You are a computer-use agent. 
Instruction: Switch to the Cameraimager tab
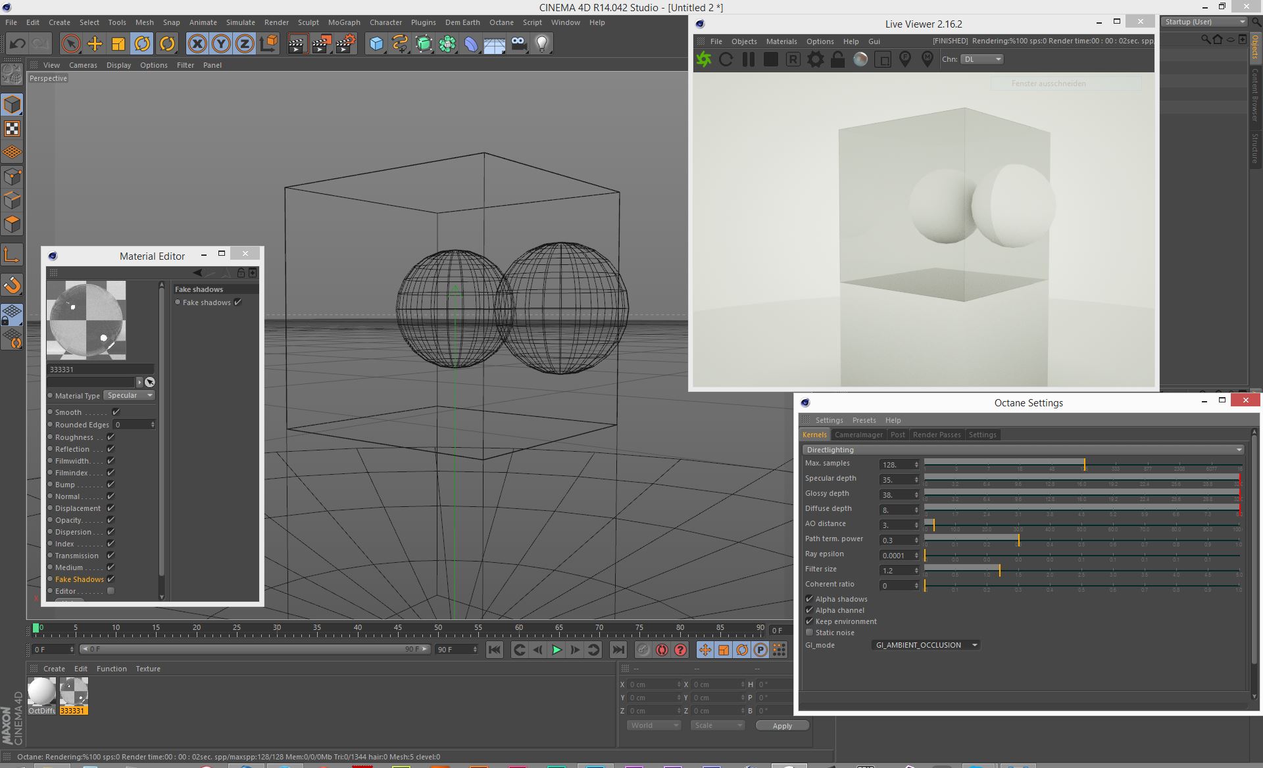coord(858,435)
